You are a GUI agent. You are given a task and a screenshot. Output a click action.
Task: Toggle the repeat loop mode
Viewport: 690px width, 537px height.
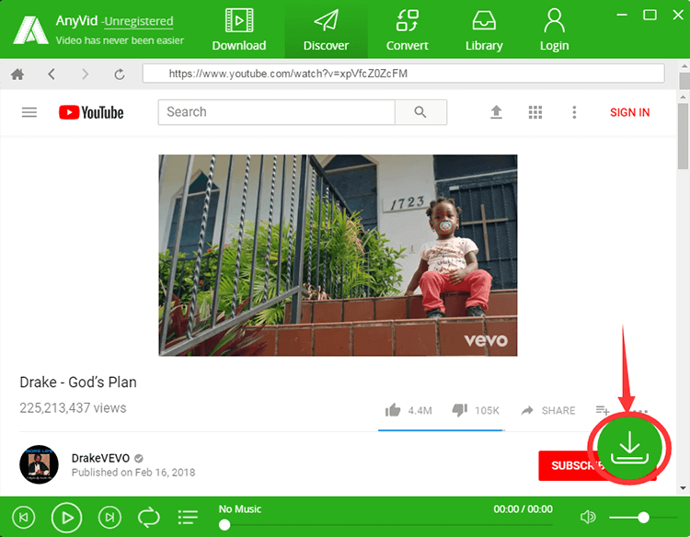(149, 517)
